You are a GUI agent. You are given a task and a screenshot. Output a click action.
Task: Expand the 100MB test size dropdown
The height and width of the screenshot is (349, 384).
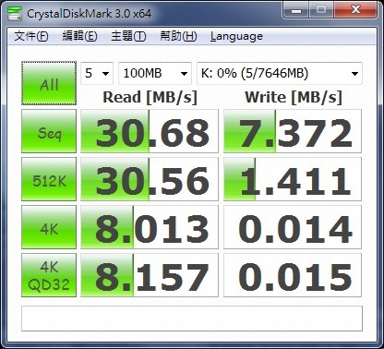(155, 73)
